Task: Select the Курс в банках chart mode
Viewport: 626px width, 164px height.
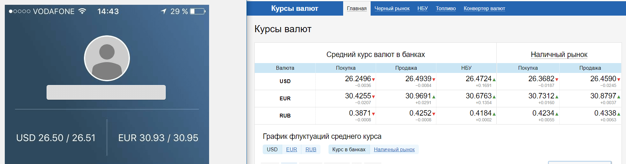Action: point(349,149)
